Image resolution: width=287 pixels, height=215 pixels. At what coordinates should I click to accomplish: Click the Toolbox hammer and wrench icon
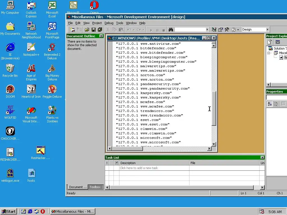[x=227, y=30]
